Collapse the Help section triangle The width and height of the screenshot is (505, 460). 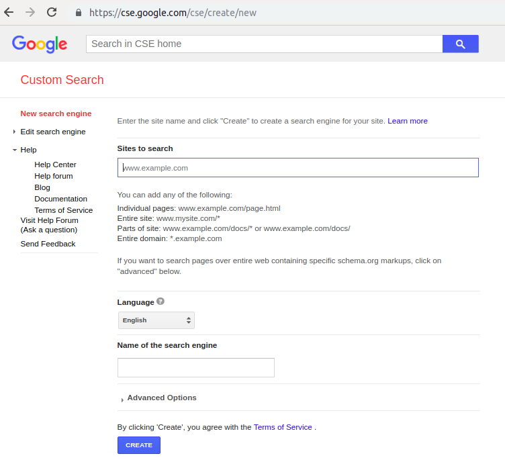tap(15, 150)
